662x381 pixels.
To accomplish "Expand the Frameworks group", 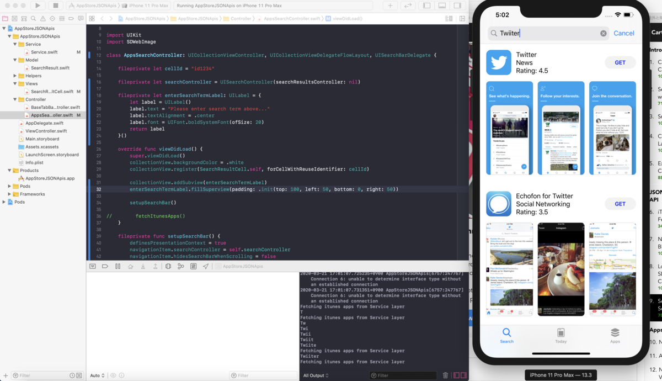I will pos(9,194).
